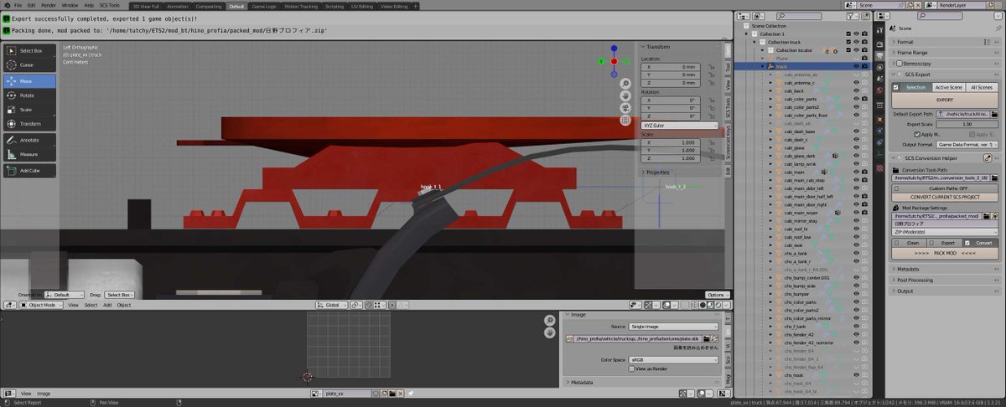Viewport: 1006px width, 407px height.
Task: Toggle the Convert checkbox in mod package
Action: pos(967,243)
